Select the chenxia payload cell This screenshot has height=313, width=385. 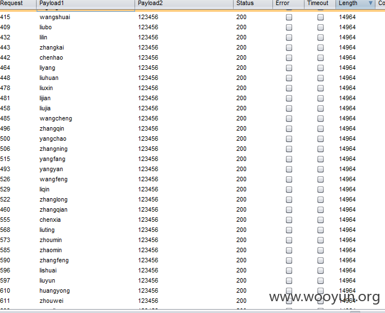click(86, 220)
